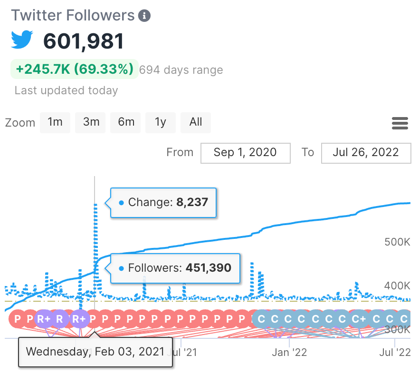Click the From date field
This screenshot has height=375, width=419.
(x=245, y=153)
